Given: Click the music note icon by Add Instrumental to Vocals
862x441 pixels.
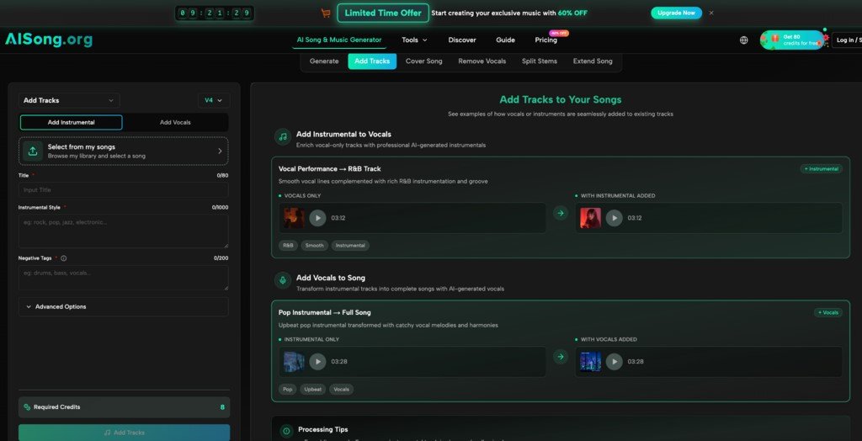Looking at the screenshot, I should 283,137.
